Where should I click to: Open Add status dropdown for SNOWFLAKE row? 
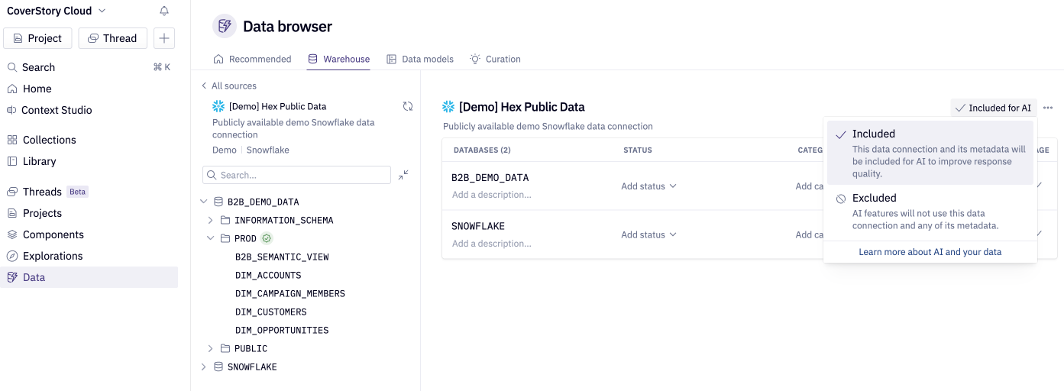click(648, 235)
